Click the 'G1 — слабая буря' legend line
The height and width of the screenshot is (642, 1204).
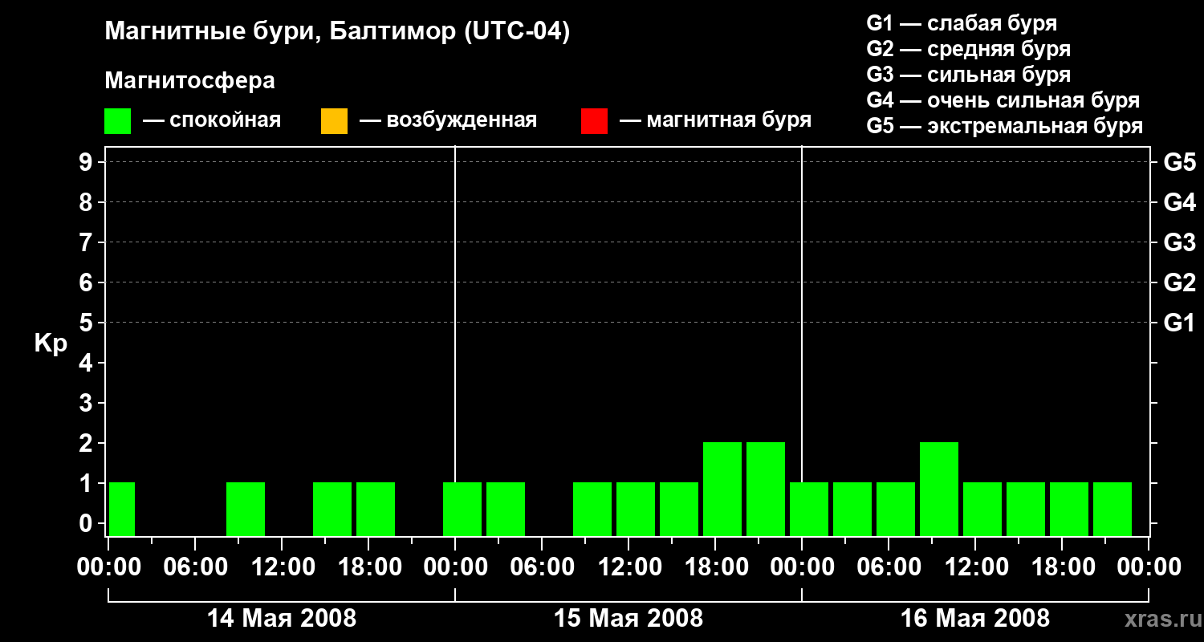tap(962, 22)
